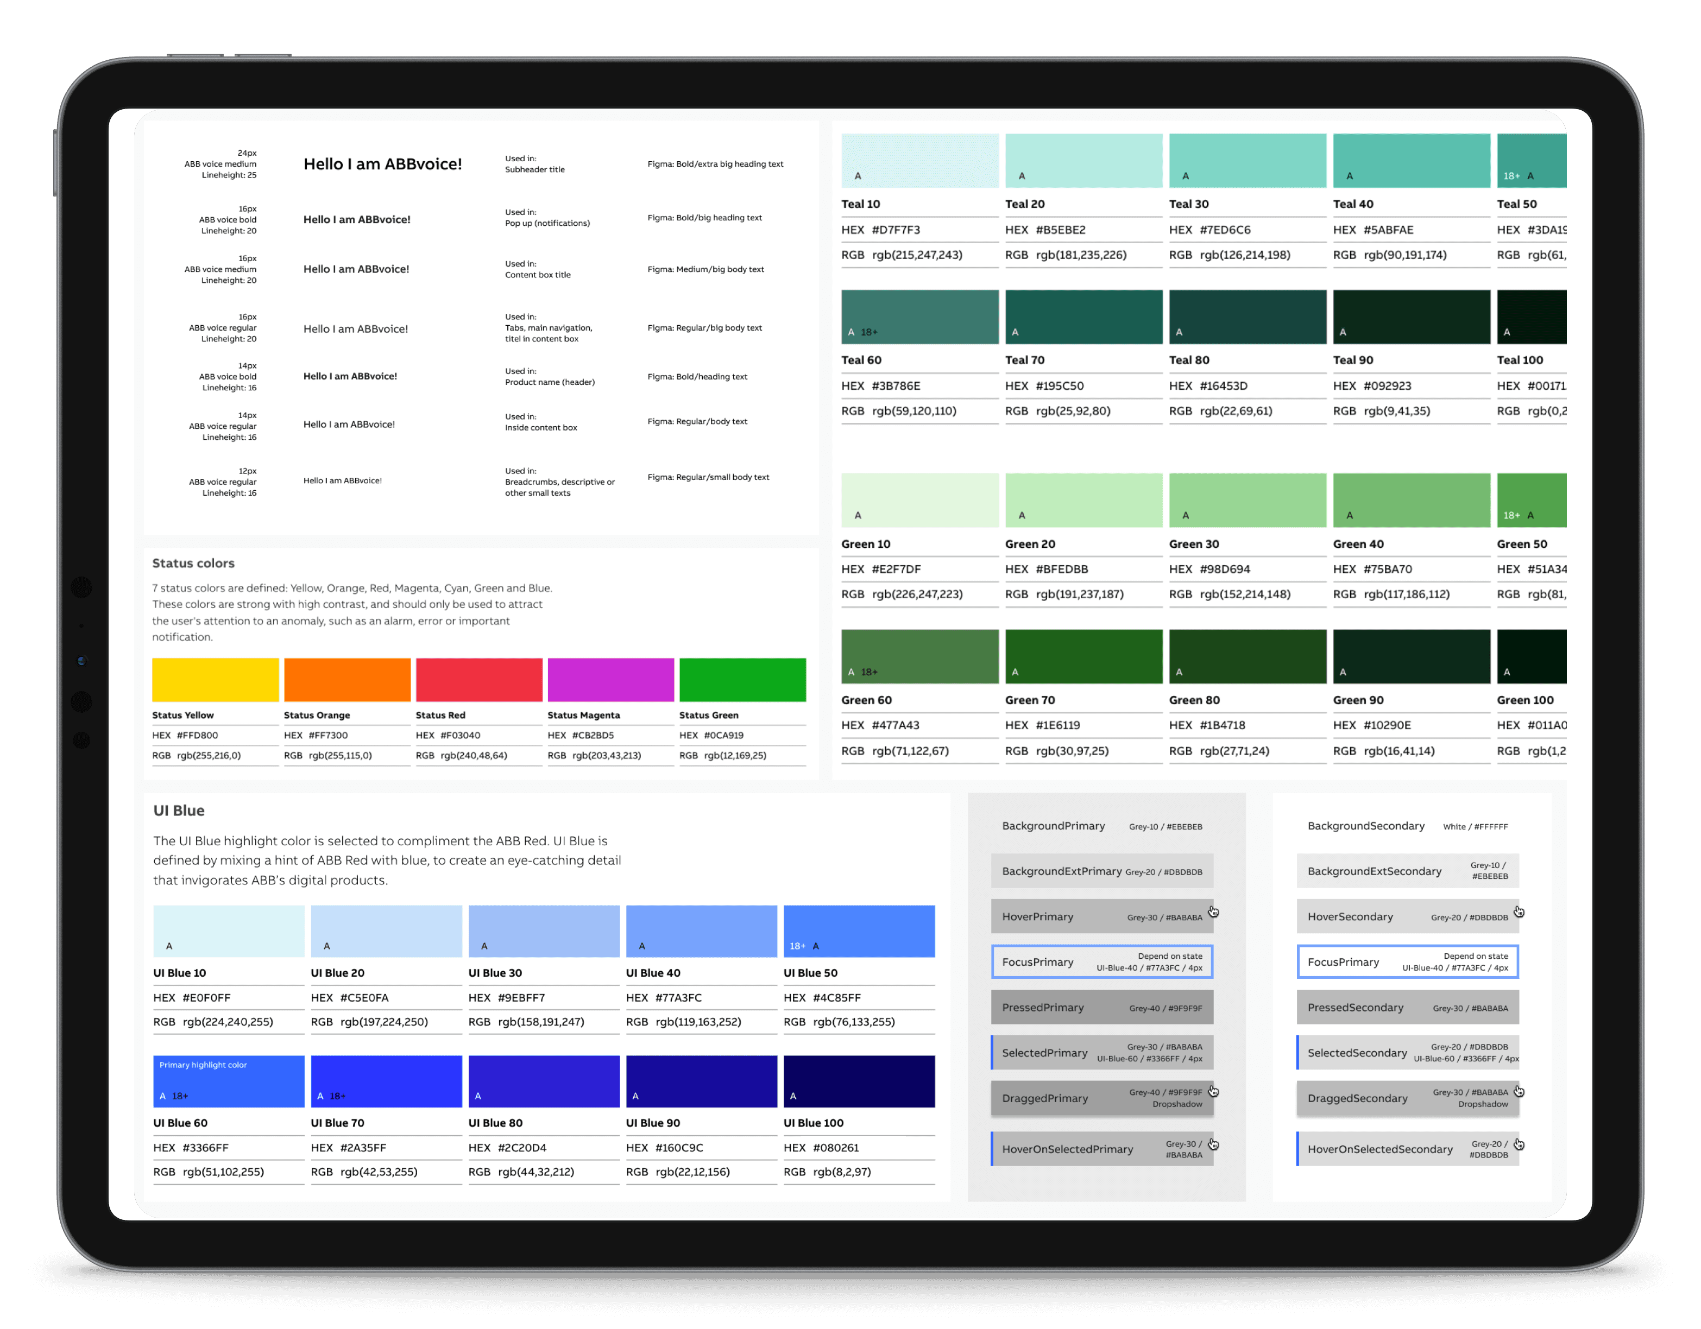Viewport: 1701px width, 1329px height.
Task: Click the FocusPrimary outlined button
Action: [x=1100, y=961]
